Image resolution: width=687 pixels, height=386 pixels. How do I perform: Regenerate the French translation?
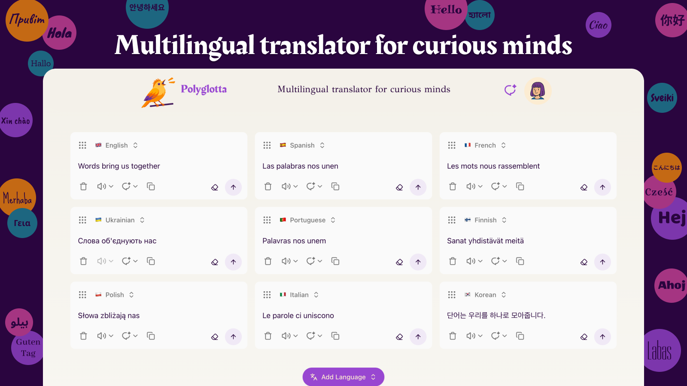pyautogui.click(x=496, y=186)
